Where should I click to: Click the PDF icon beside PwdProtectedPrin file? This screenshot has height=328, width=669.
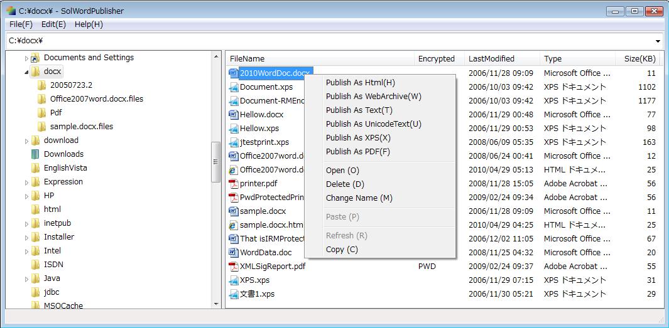tap(234, 197)
